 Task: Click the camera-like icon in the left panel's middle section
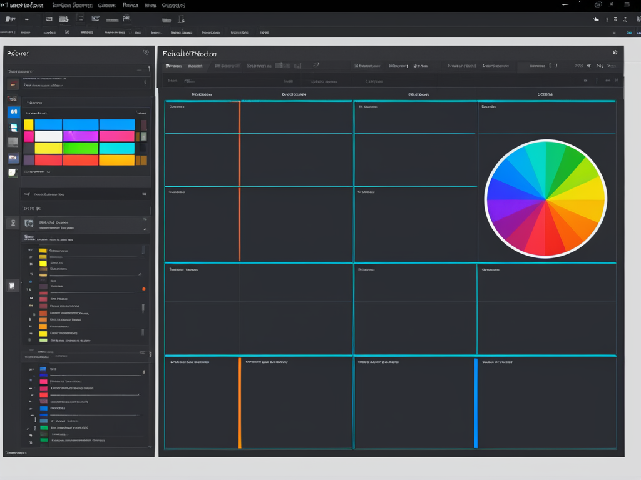pyautogui.click(x=28, y=223)
